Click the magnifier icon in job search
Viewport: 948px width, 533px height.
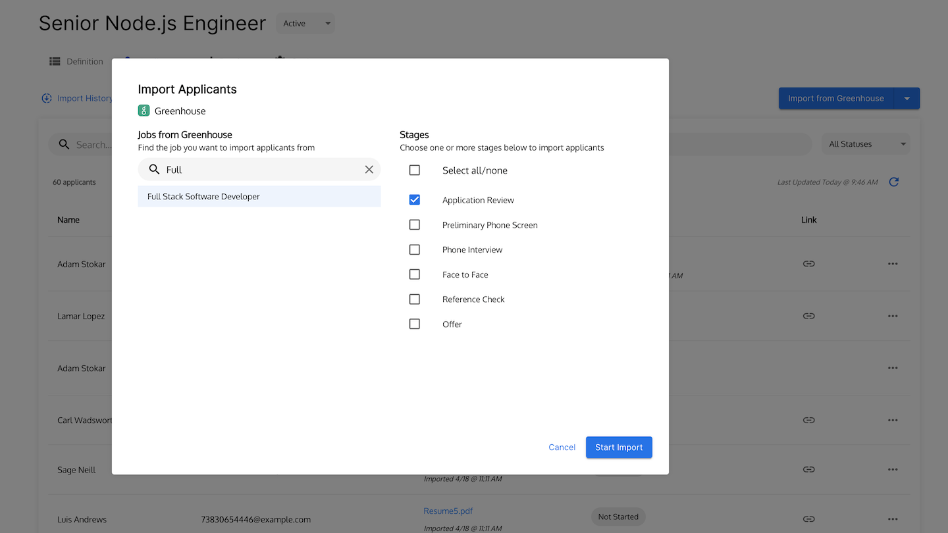pyautogui.click(x=154, y=170)
